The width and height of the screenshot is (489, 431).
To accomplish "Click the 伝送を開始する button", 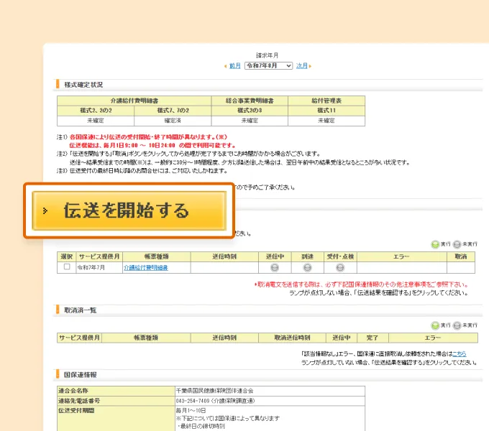I will coord(129,210).
